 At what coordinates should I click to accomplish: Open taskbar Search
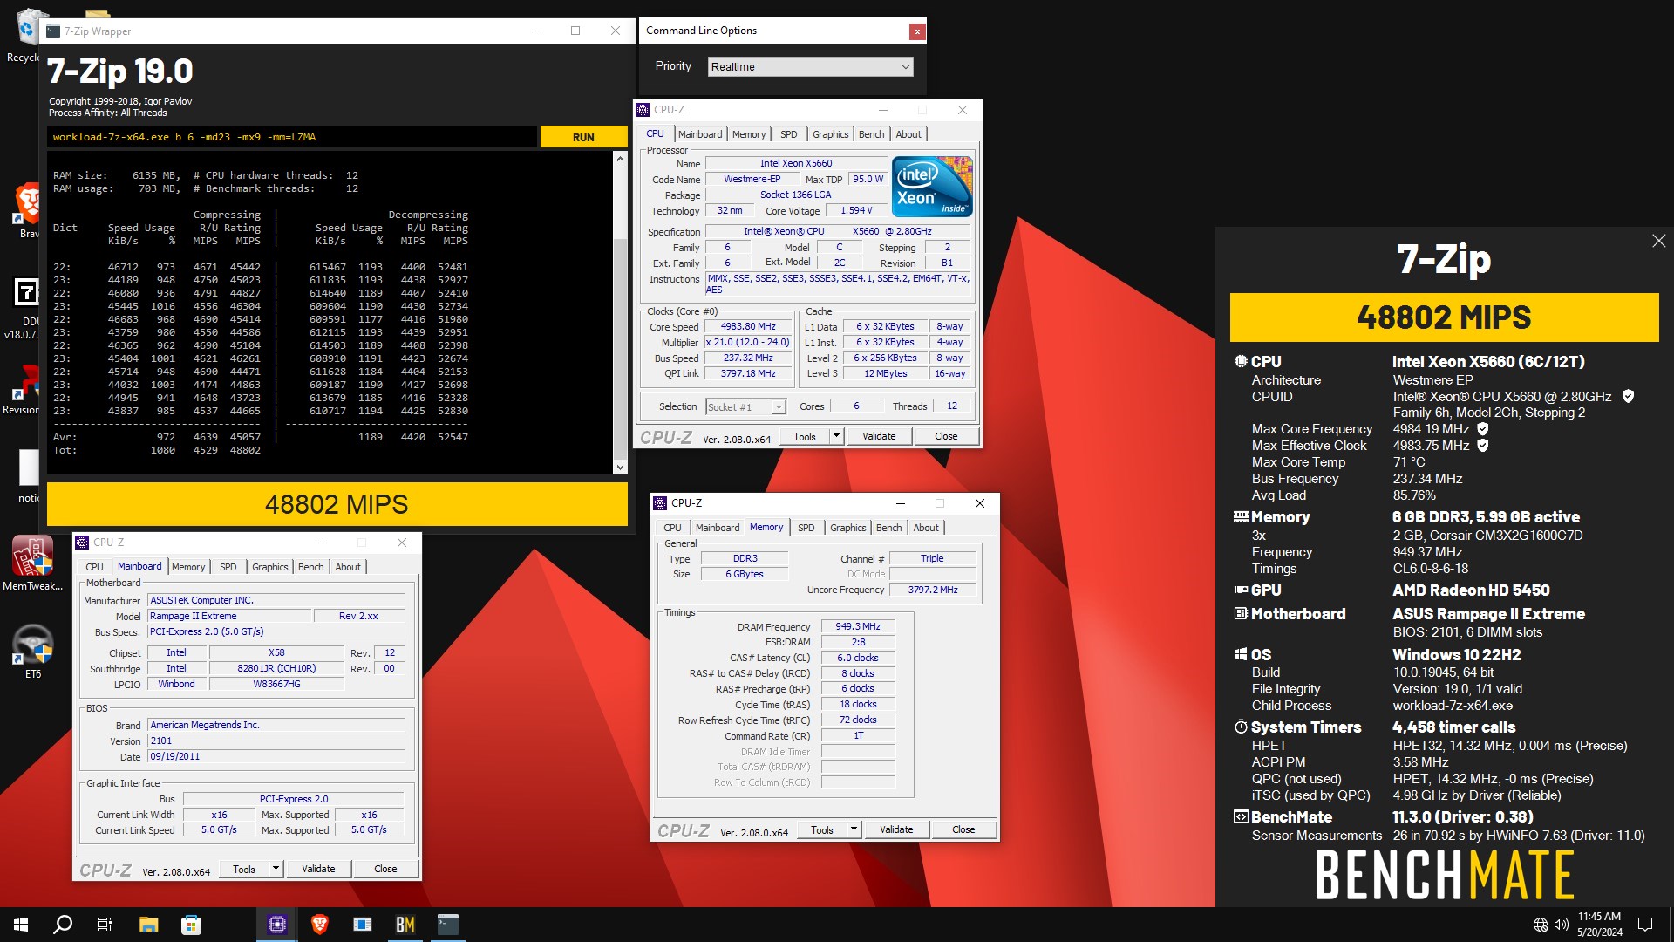tap(63, 925)
